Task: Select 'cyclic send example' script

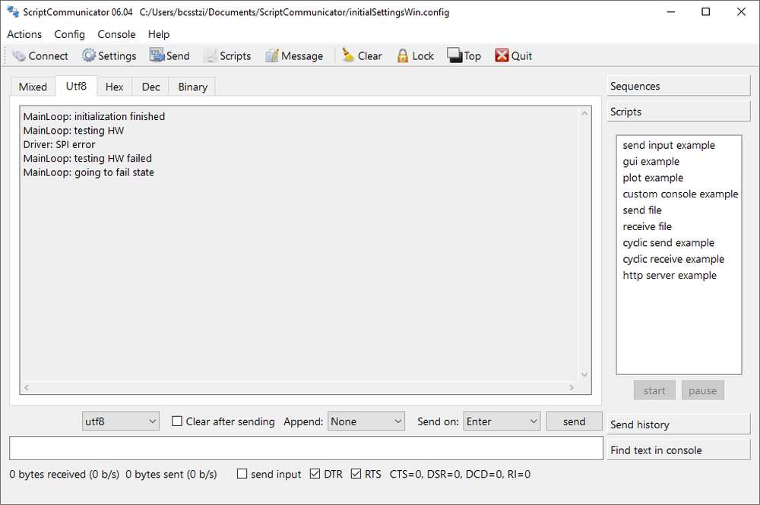Action: click(668, 242)
